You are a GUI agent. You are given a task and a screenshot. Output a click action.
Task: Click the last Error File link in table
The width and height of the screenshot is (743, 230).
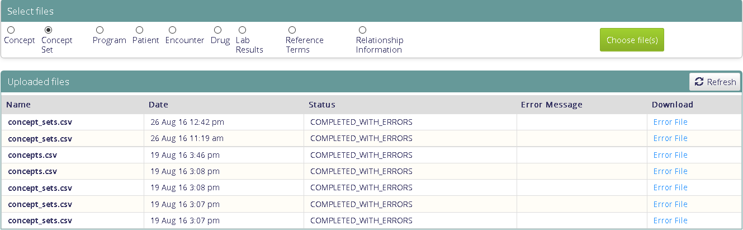coord(670,220)
